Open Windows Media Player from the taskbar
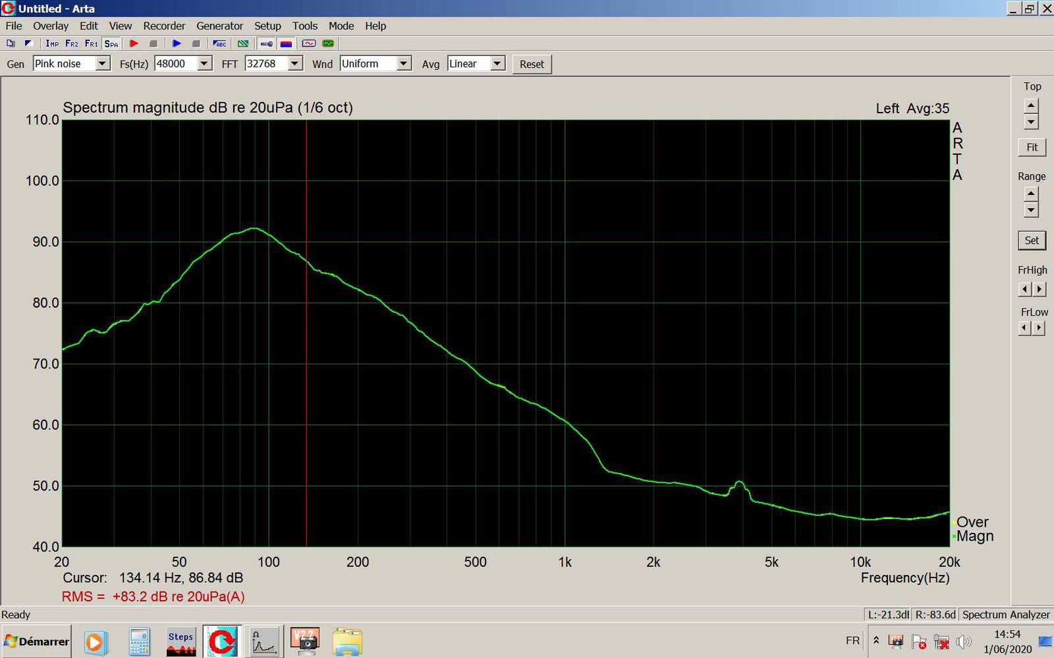 coord(95,642)
